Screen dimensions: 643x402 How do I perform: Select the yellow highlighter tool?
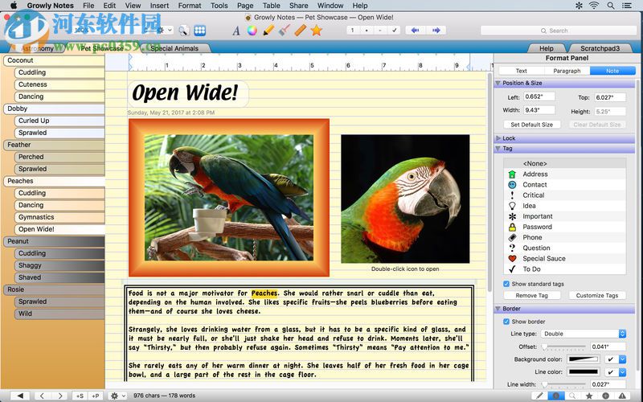coord(268,31)
